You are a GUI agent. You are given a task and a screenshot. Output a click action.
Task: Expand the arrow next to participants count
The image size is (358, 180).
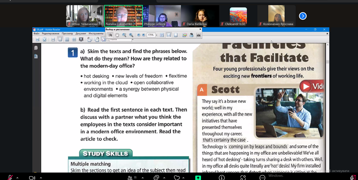(x=143, y=178)
